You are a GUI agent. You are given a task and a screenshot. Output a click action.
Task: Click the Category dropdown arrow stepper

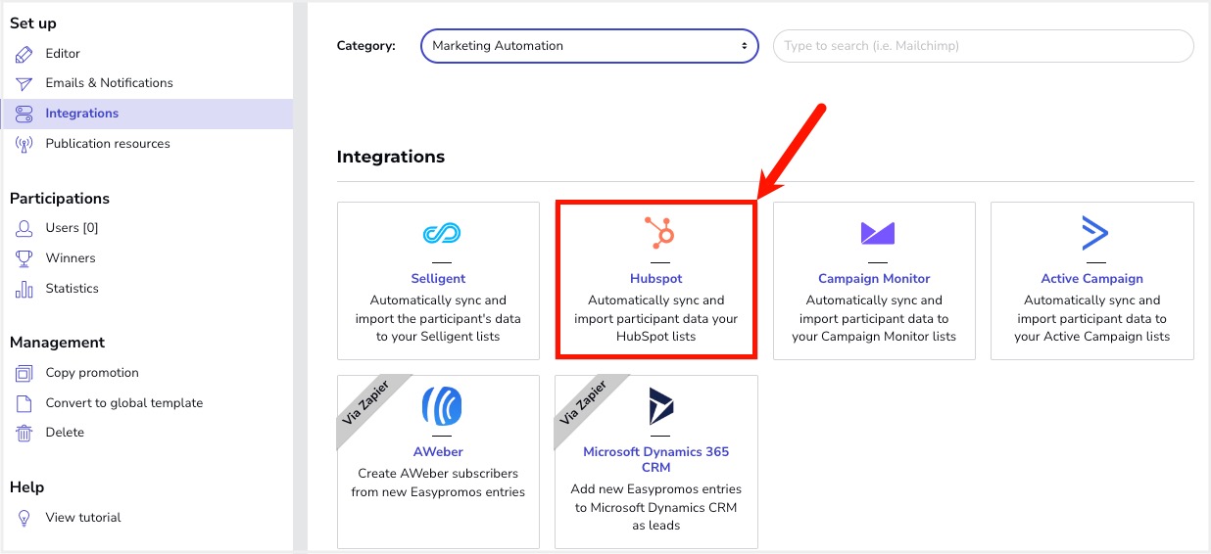coord(744,46)
